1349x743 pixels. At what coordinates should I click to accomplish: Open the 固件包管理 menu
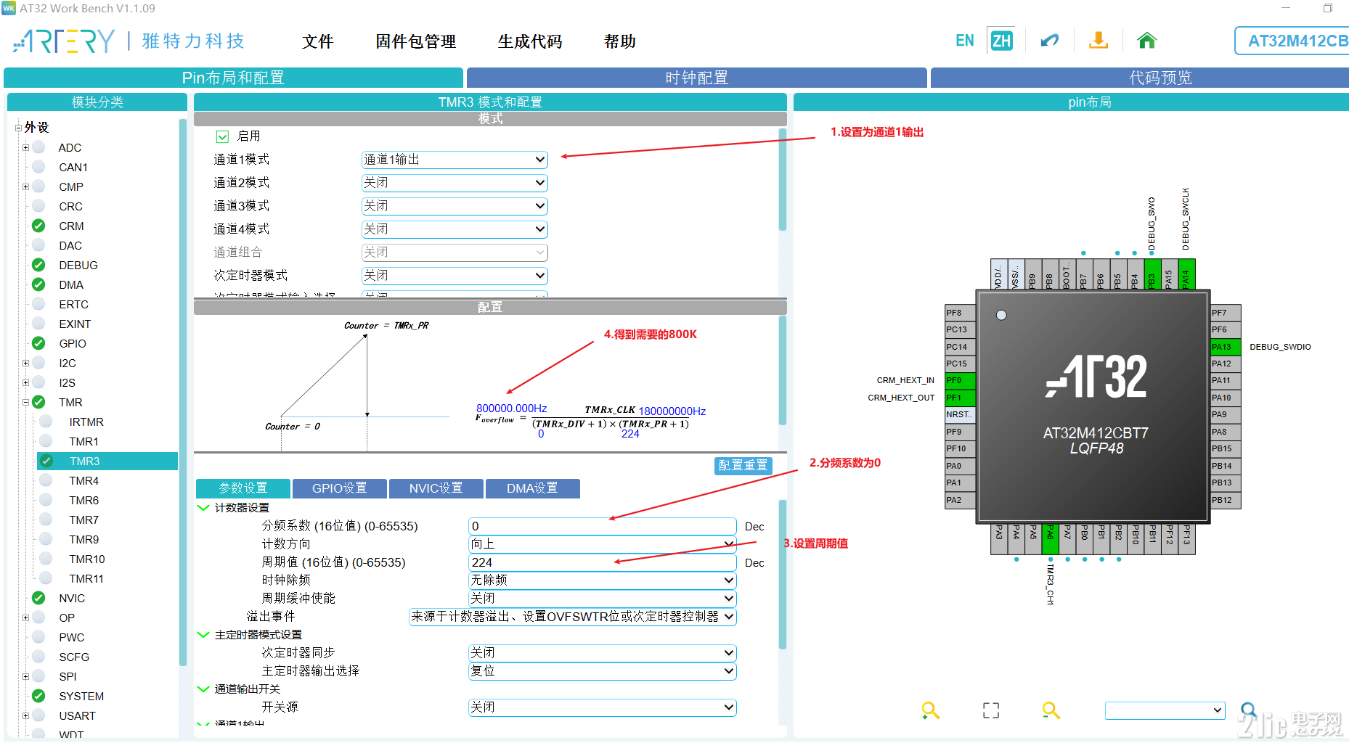click(x=416, y=41)
